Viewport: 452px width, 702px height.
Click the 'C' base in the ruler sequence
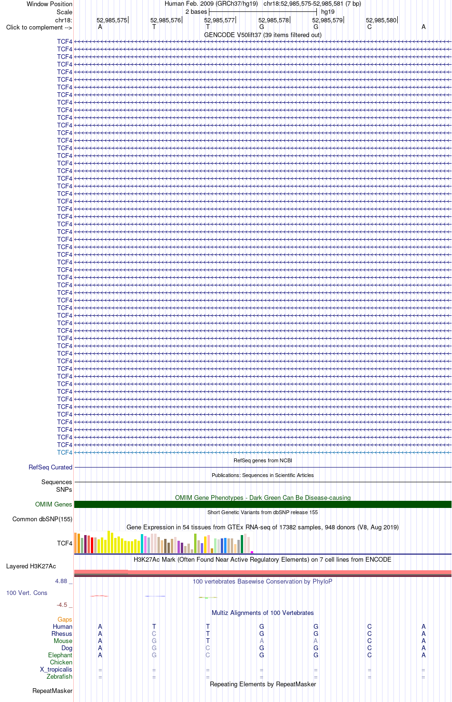[370, 27]
